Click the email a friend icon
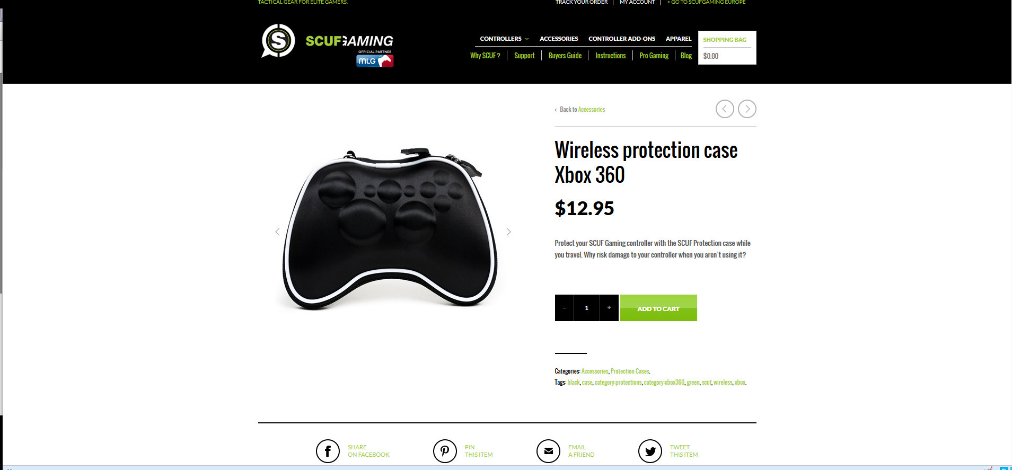Screen dimensions: 1012x470 point(548,451)
